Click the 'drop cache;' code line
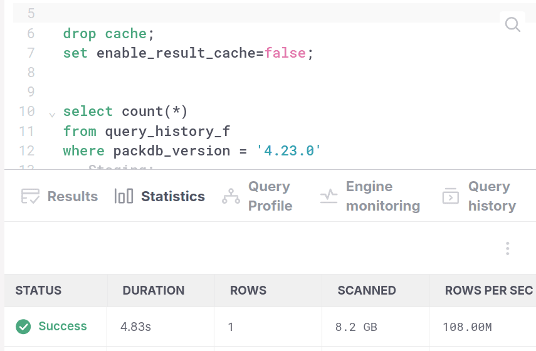536x351 pixels. tap(108, 33)
